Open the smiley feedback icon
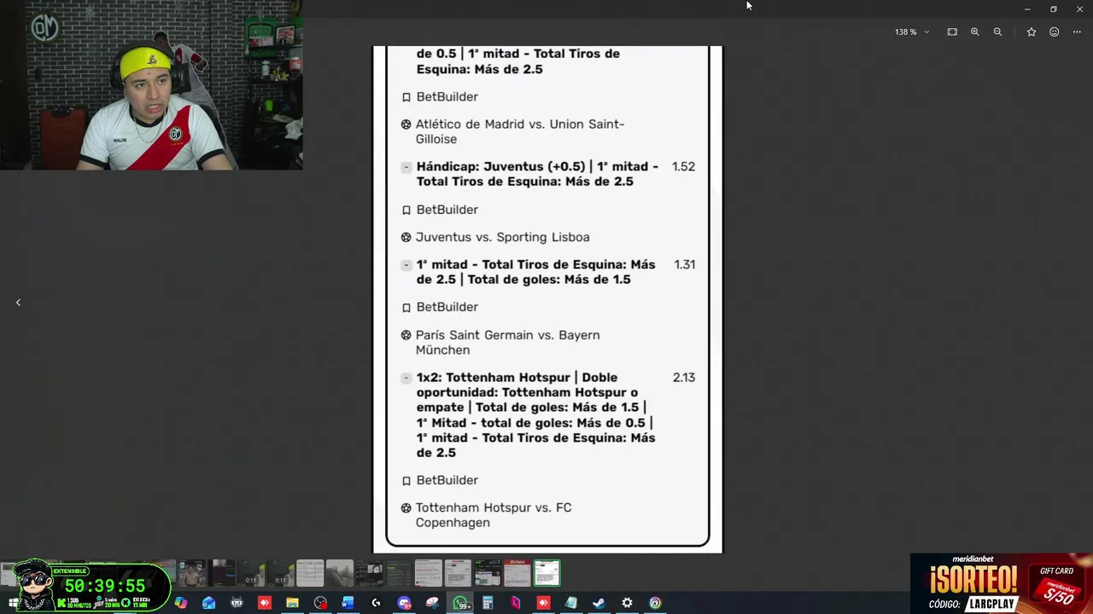The width and height of the screenshot is (1093, 614). [x=1055, y=32]
